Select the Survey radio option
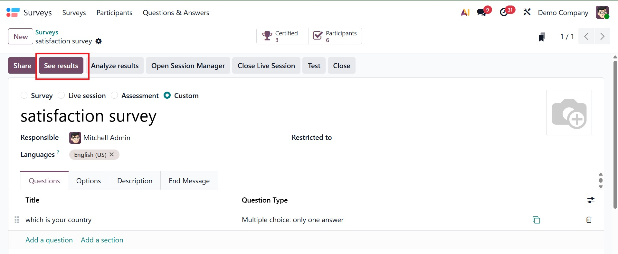 [24, 95]
